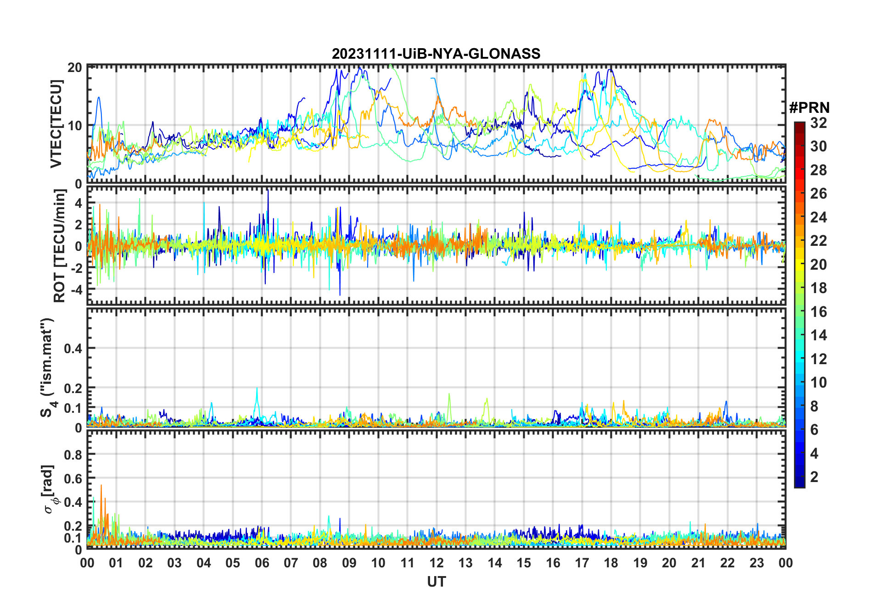Viewport: 873px width, 610px height.
Task: Click x-axis hour tick label 23
Action: coord(756,563)
